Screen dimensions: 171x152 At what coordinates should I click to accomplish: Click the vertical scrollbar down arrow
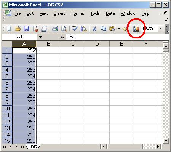[166, 141]
